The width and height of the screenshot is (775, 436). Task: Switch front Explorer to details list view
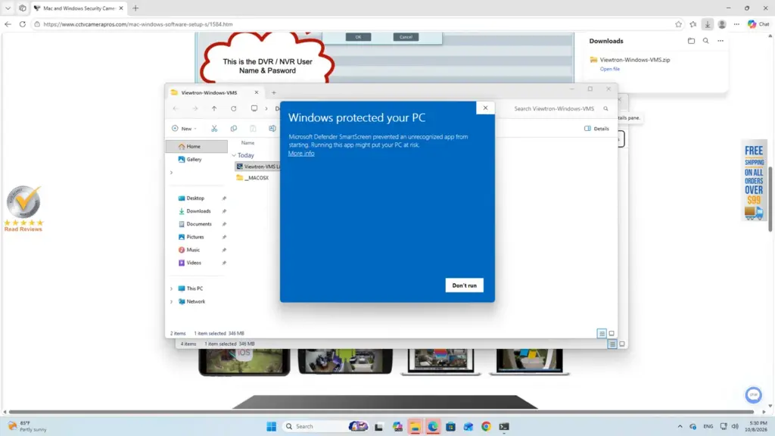pyautogui.click(x=602, y=334)
